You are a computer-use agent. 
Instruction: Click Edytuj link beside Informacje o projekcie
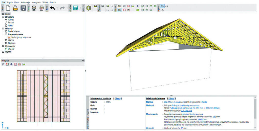tap(117, 99)
